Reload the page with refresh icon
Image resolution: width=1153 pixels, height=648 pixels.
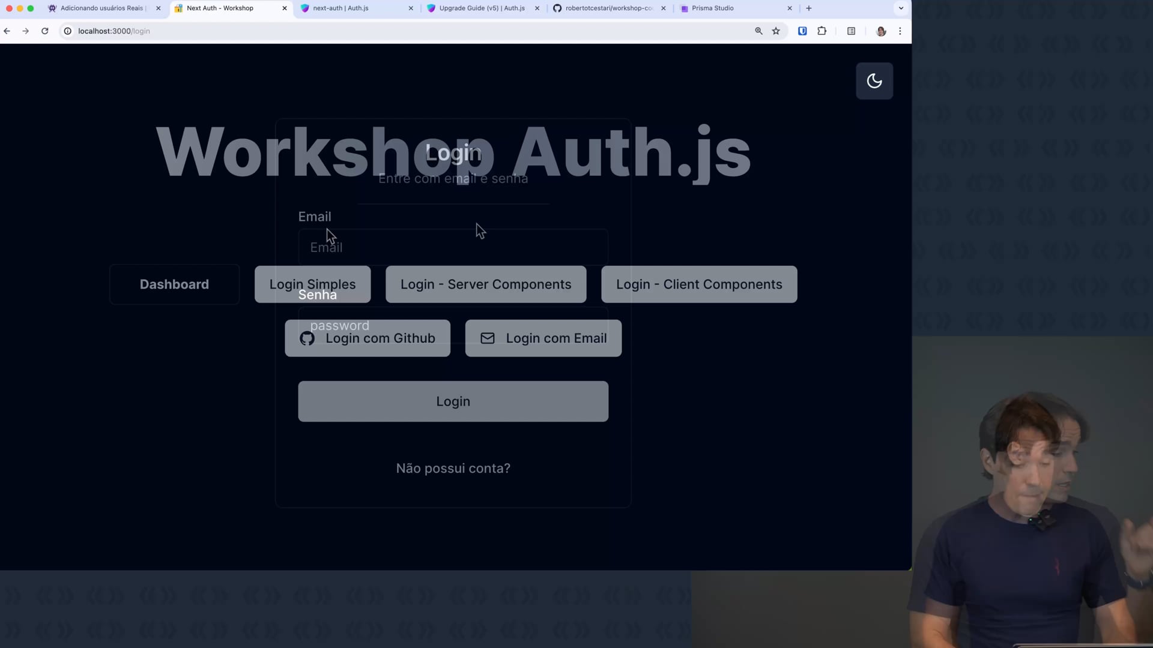[44, 31]
